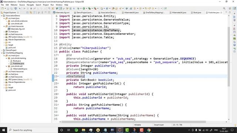Click the Run Last Tool external tools icon
Image resolution: width=237 pixels, height=133 pixels.
pyautogui.click(x=95, y=8)
